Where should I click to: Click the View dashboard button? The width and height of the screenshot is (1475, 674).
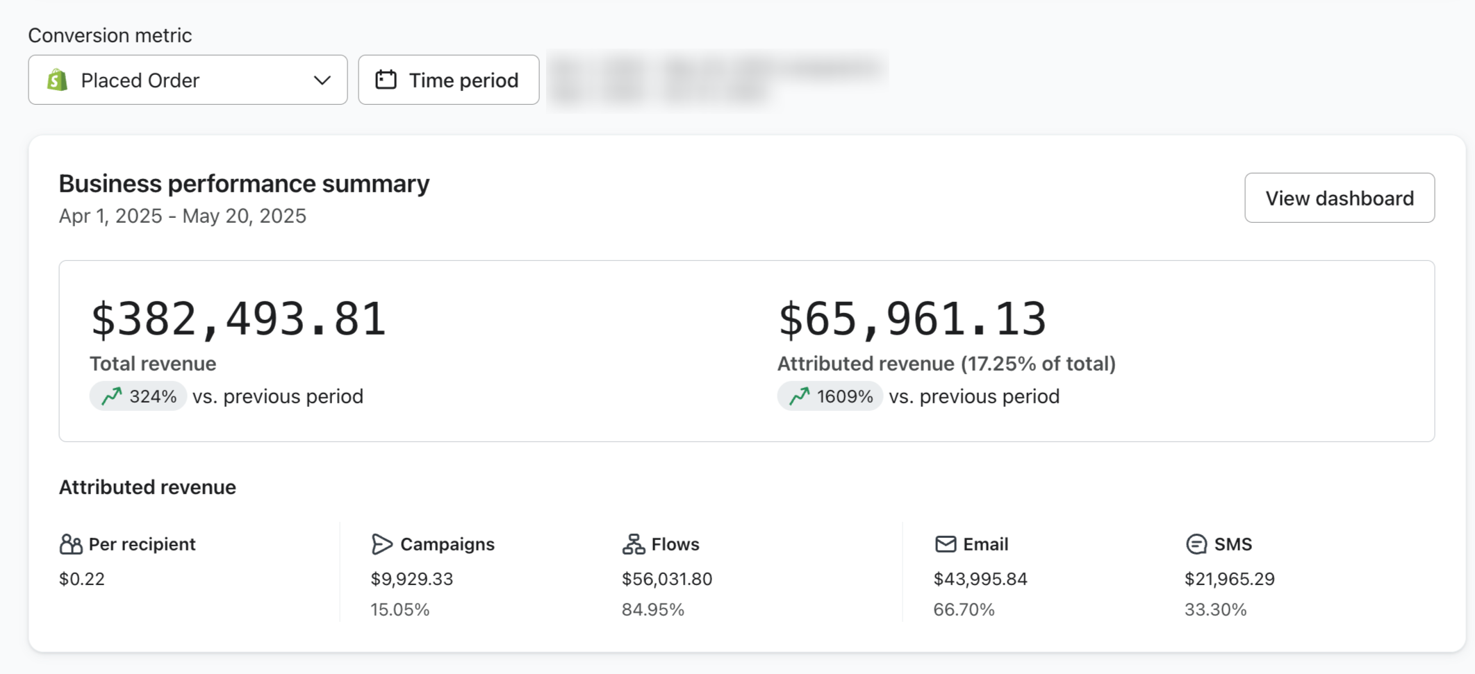pyautogui.click(x=1340, y=198)
